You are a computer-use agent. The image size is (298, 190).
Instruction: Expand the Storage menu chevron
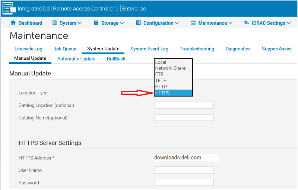point(122,23)
